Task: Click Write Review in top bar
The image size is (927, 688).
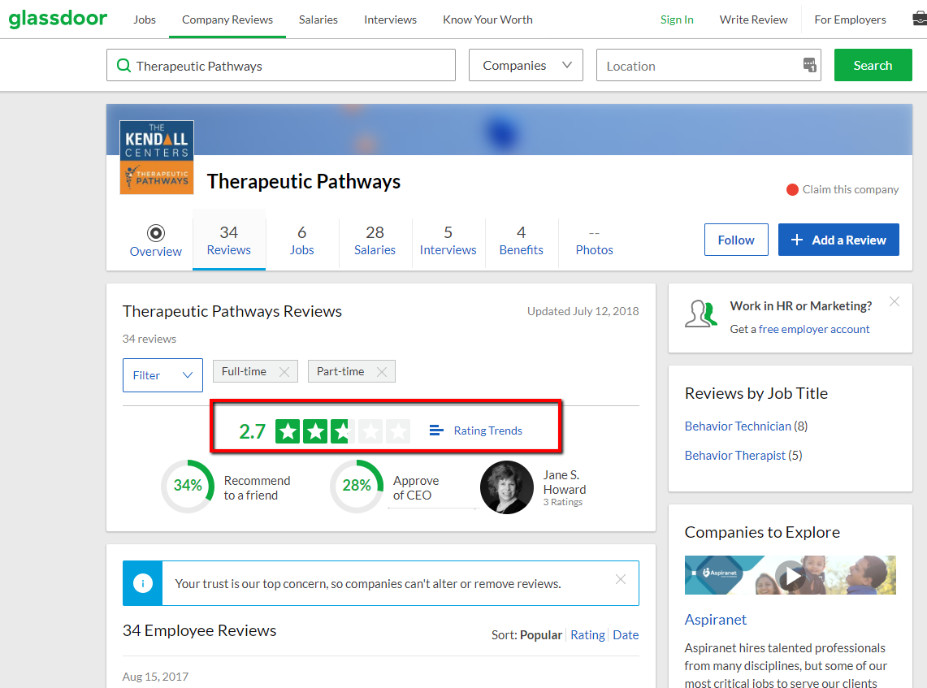Action: 754,19
